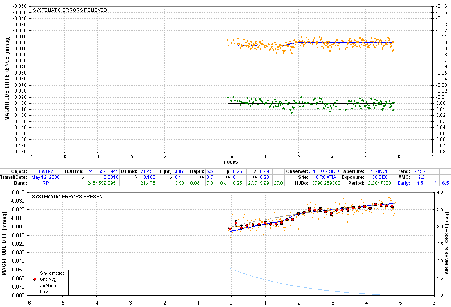
Task: Click the AirMass legend line sample
Action: click(x=35, y=286)
